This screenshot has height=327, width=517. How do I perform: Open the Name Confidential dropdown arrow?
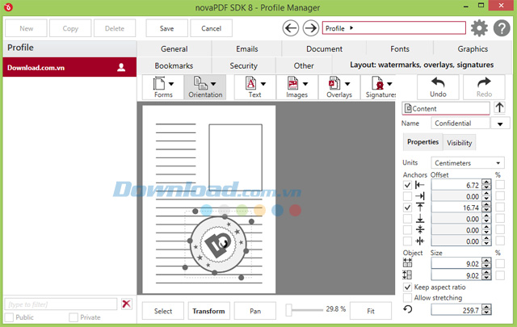point(500,124)
